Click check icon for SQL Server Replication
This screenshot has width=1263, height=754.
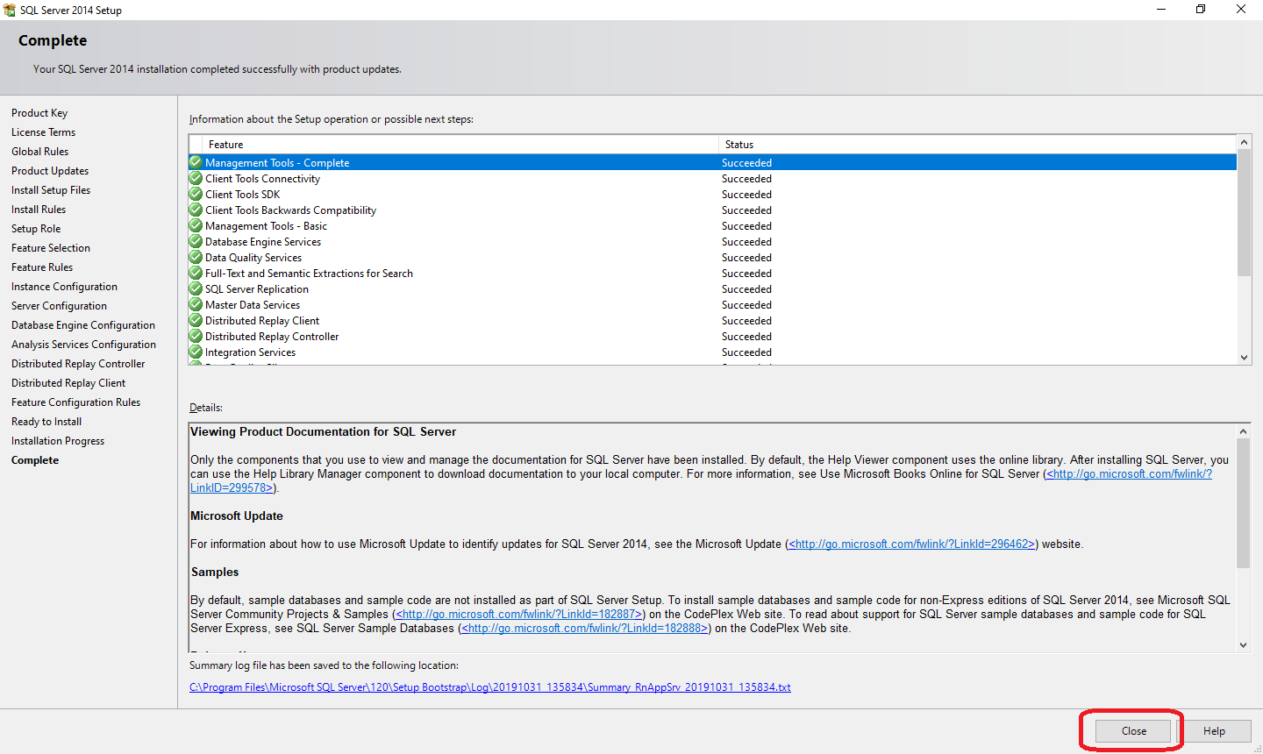[196, 288]
